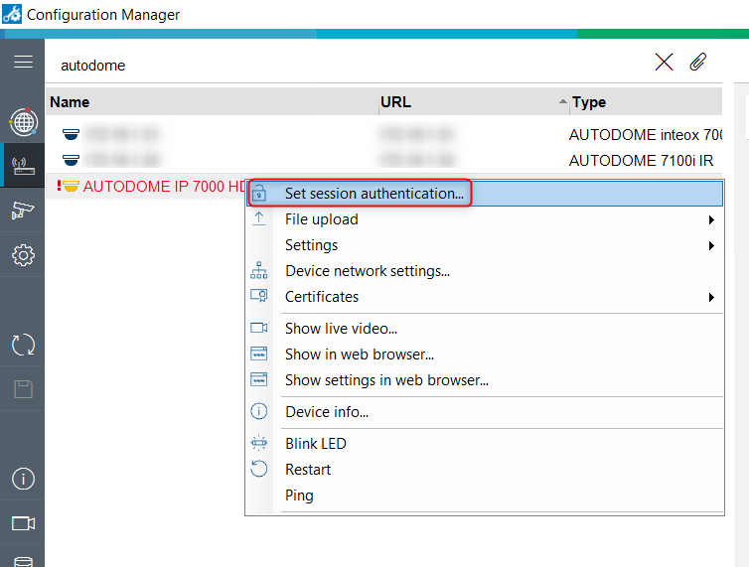749x567 pixels.
Task: Click the LED icon beside Blink LED
Action: [259, 443]
